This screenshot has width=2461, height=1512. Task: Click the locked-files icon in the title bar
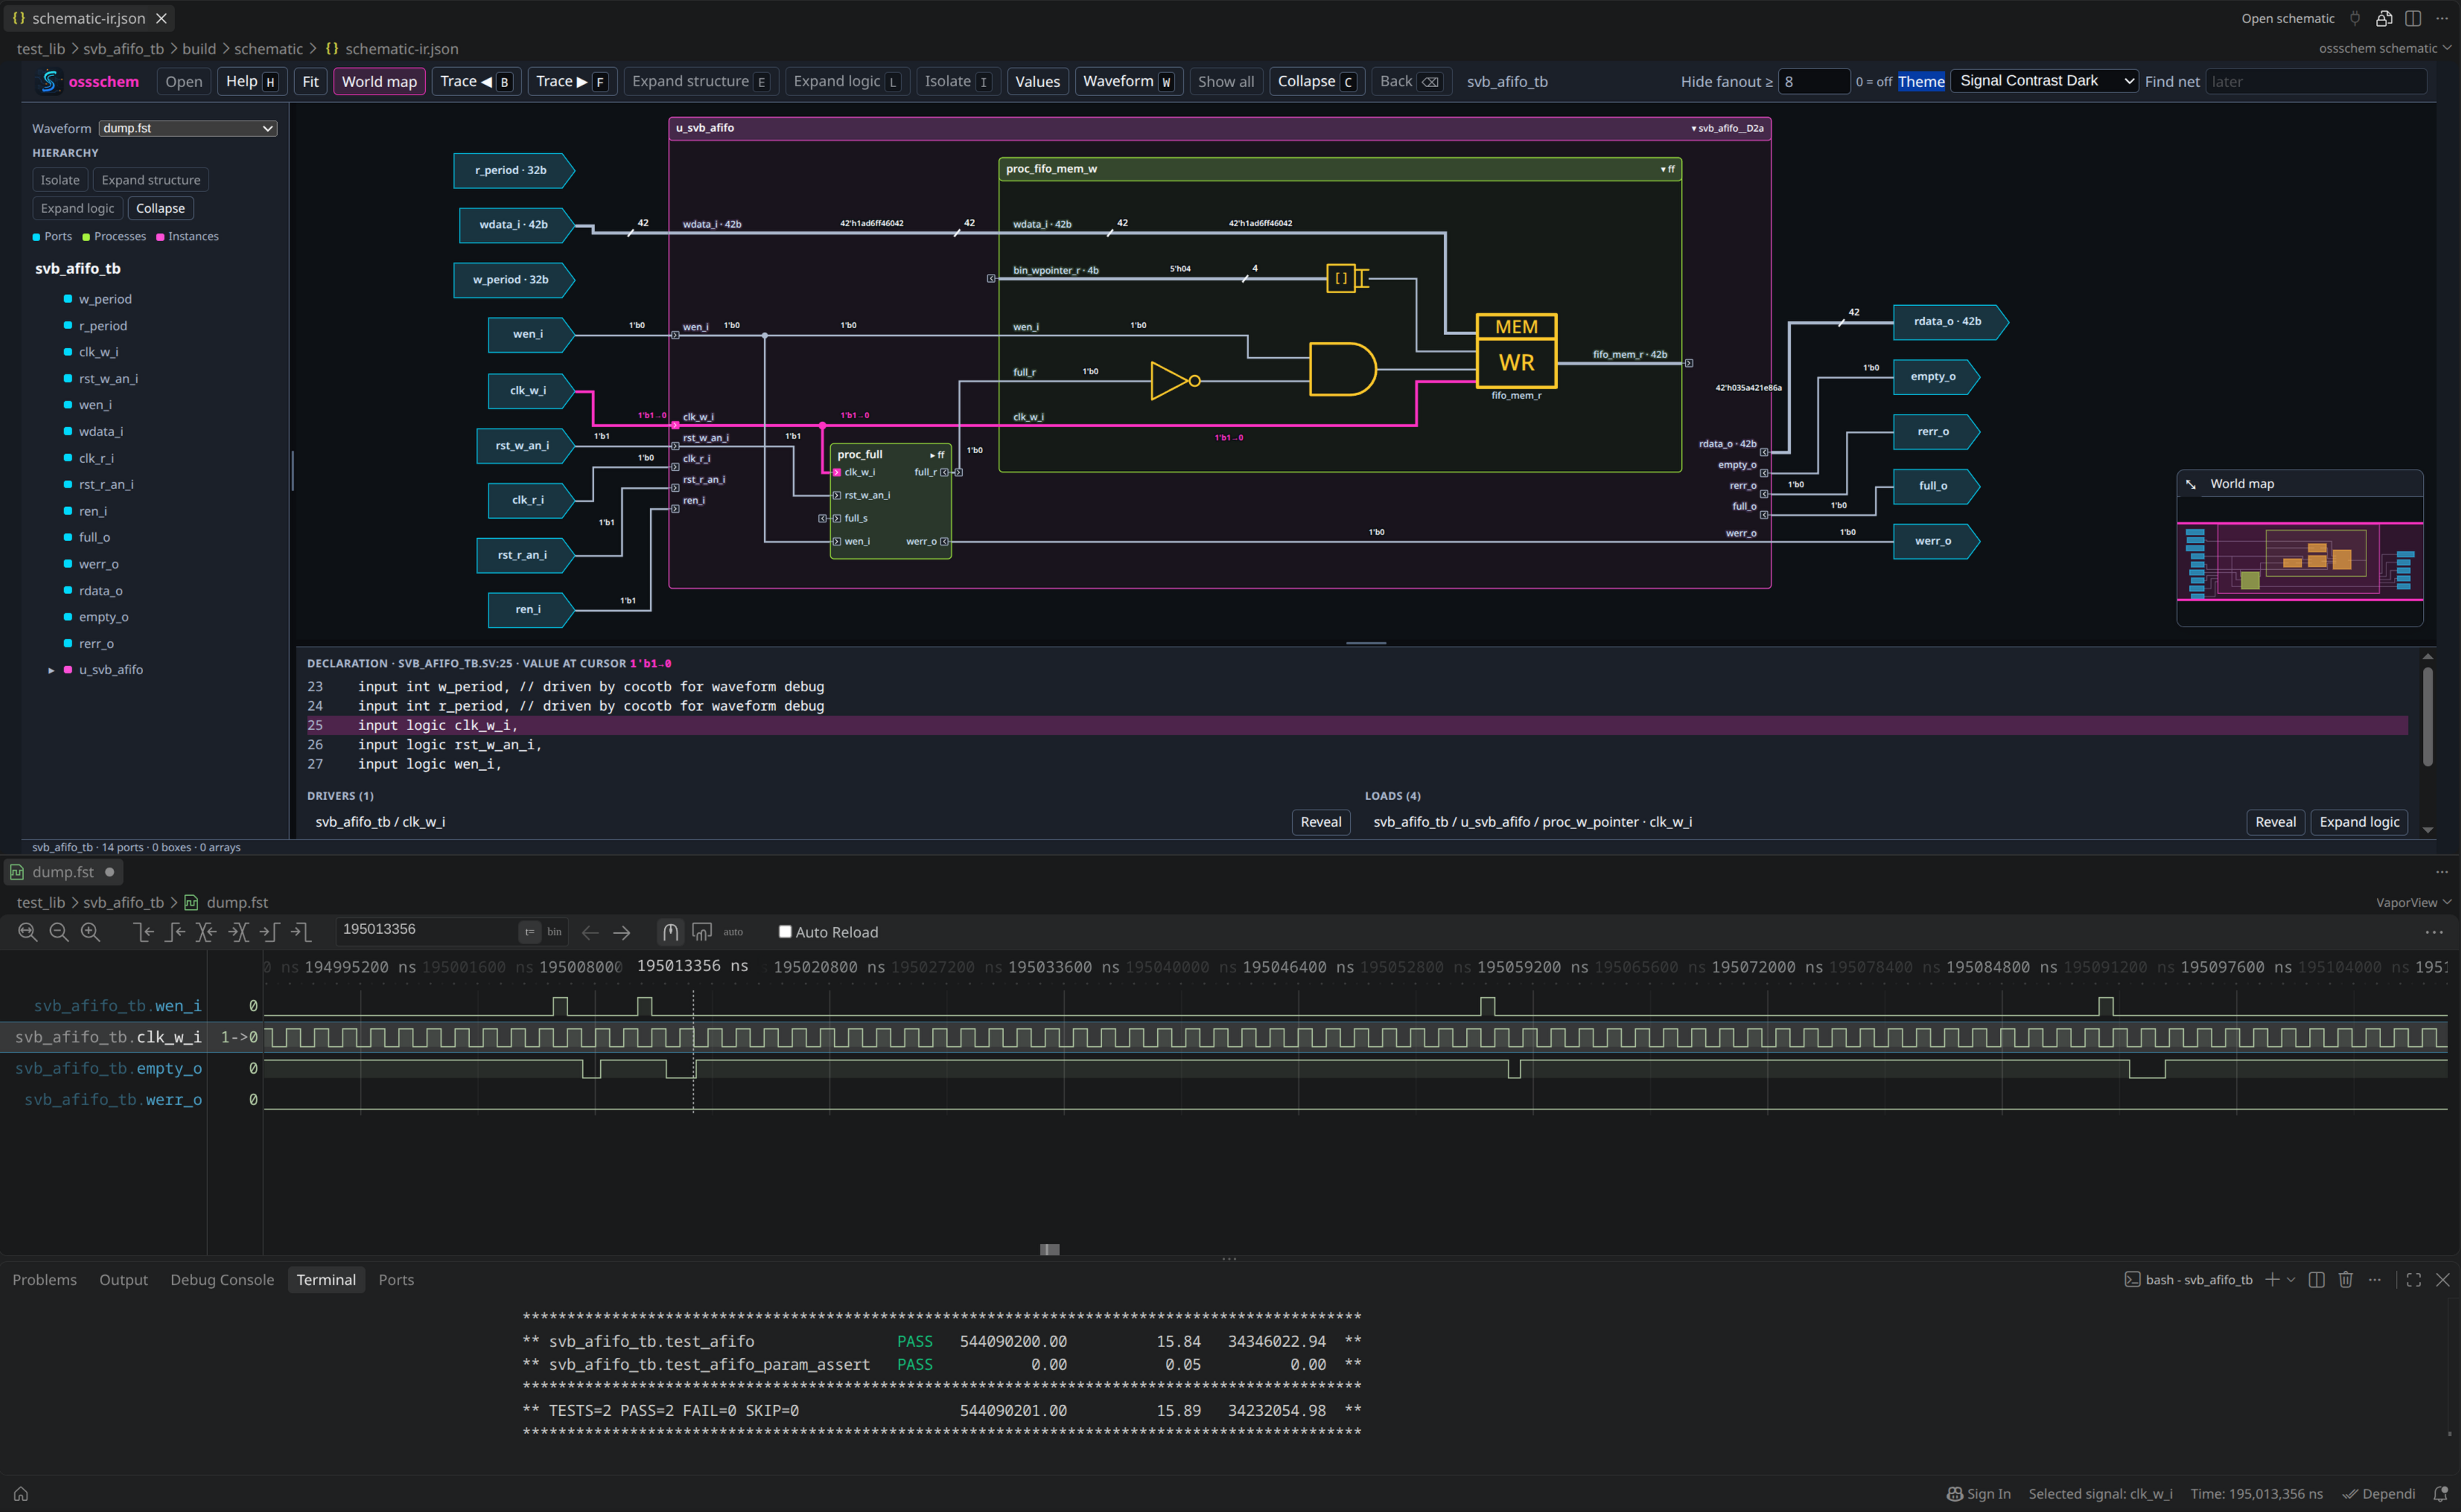point(2384,18)
